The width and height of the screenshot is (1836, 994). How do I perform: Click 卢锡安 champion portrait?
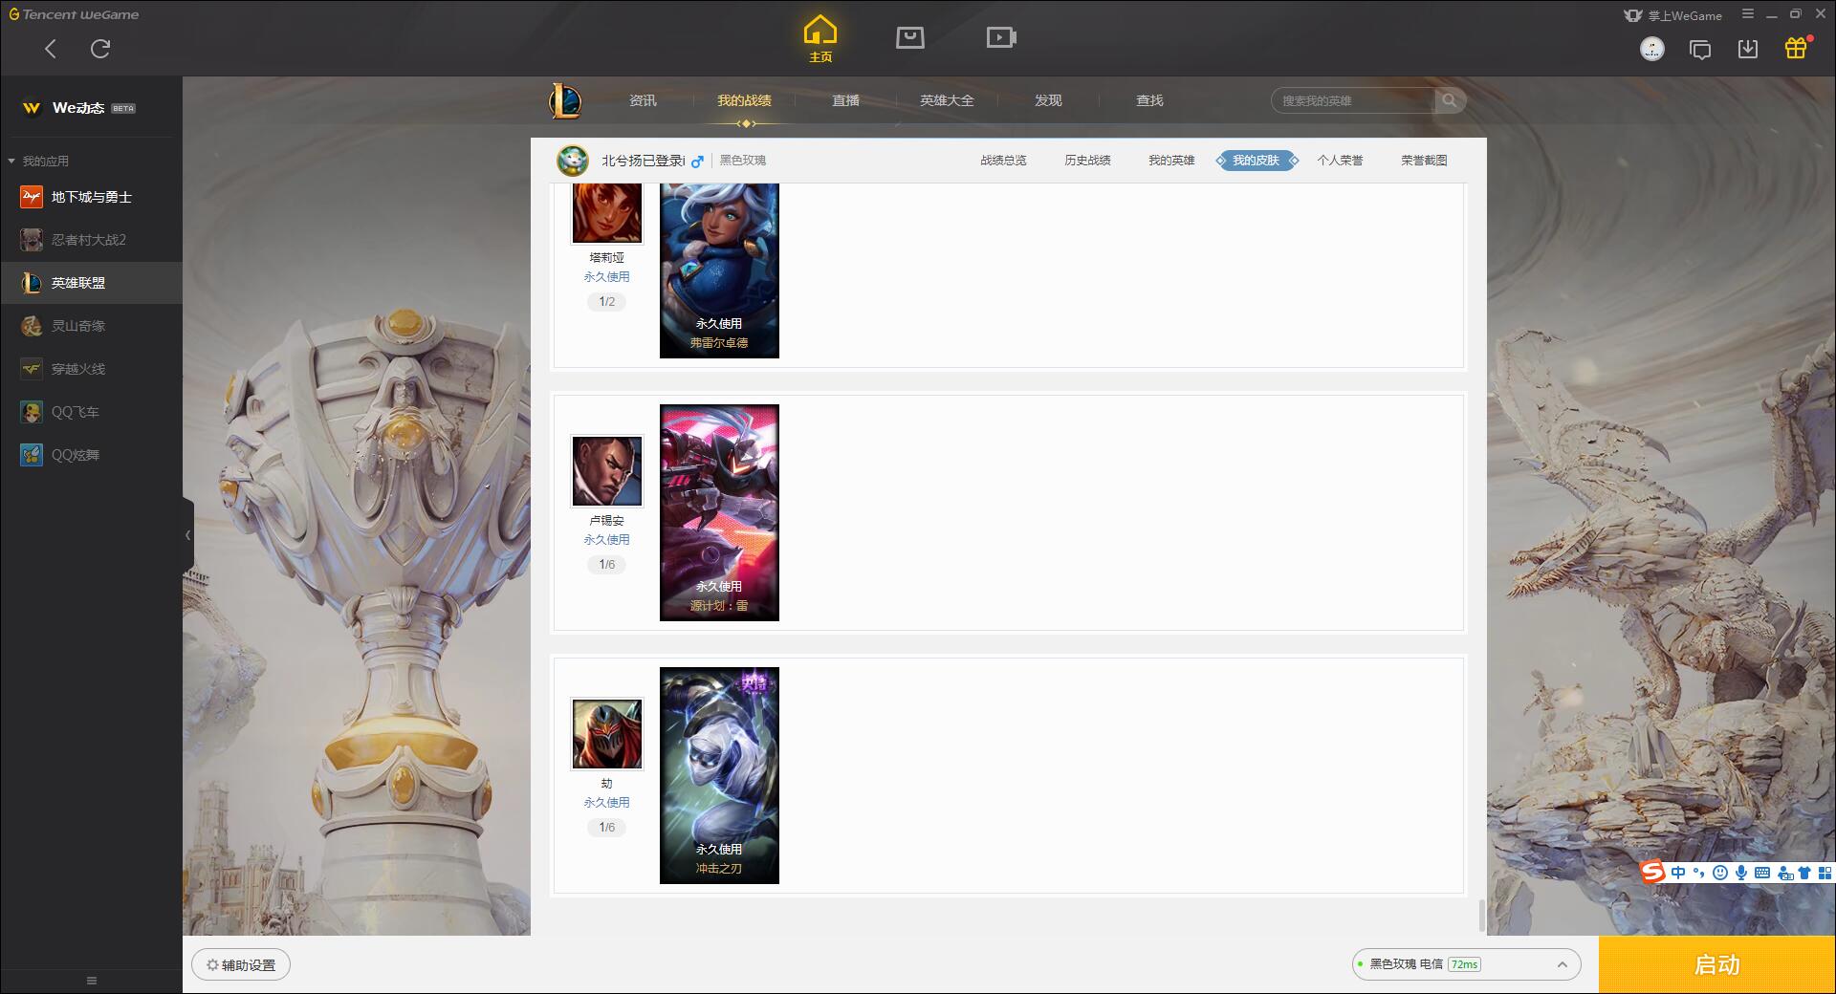click(x=607, y=471)
